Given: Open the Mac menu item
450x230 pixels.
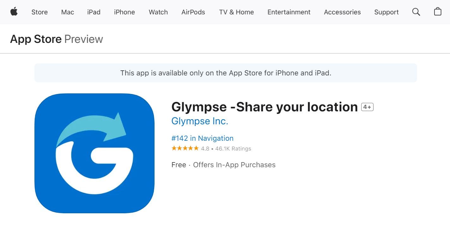Looking at the screenshot, I should pos(68,12).
